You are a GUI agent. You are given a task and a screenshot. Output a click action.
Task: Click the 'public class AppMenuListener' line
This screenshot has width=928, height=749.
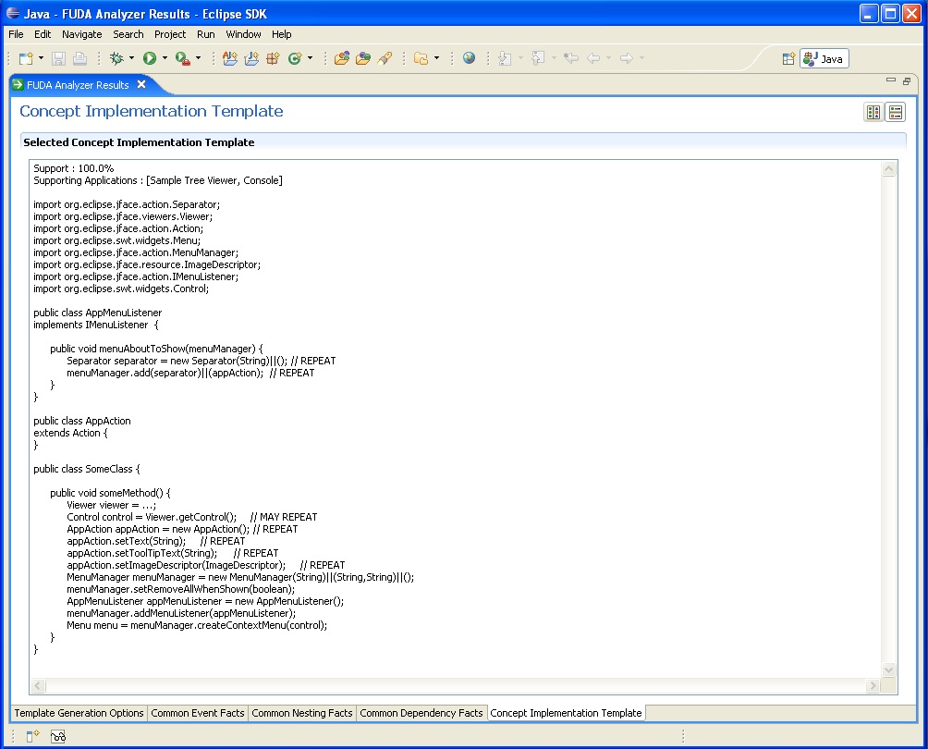(98, 313)
